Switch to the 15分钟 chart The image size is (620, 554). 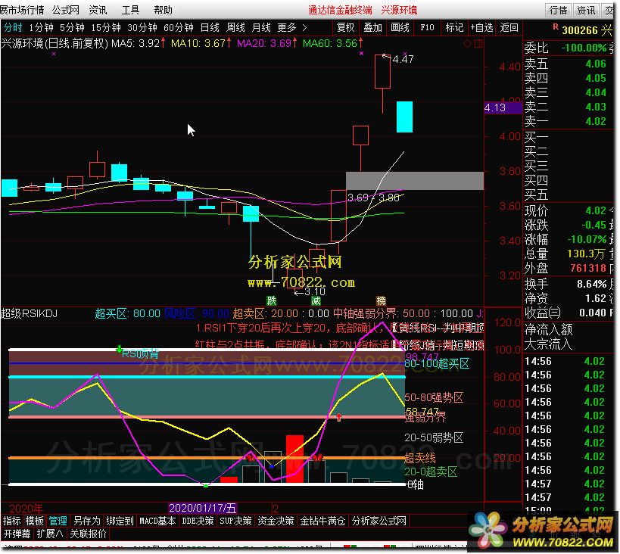pyautogui.click(x=105, y=28)
